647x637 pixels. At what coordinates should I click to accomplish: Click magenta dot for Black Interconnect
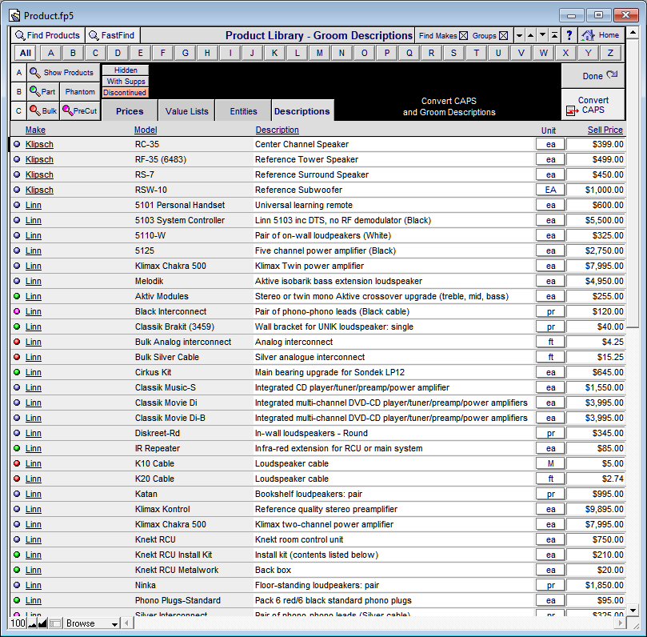[17, 311]
